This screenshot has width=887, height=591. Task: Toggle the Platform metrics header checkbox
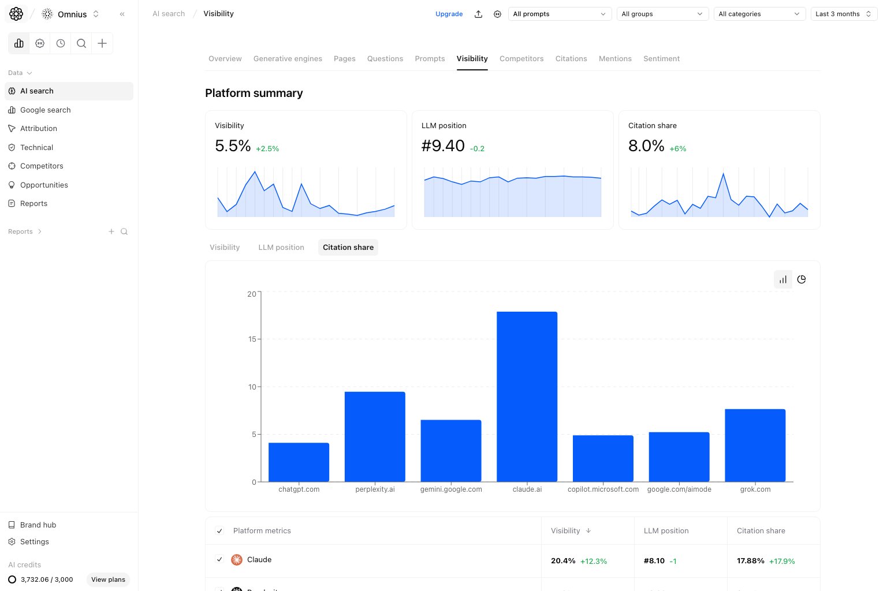click(x=219, y=531)
